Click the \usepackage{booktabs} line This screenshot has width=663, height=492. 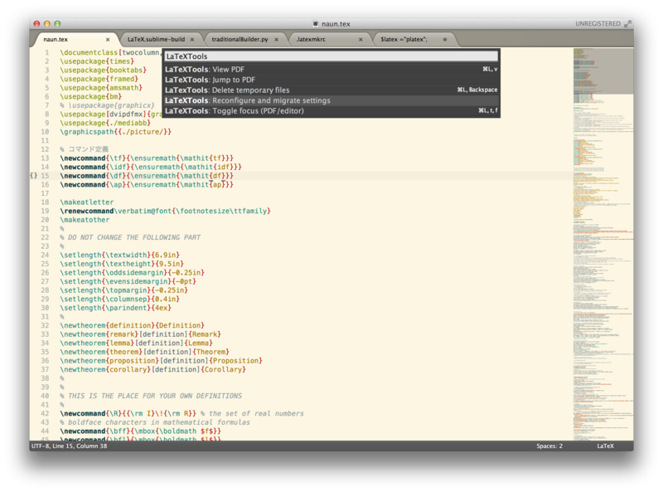click(x=103, y=70)
